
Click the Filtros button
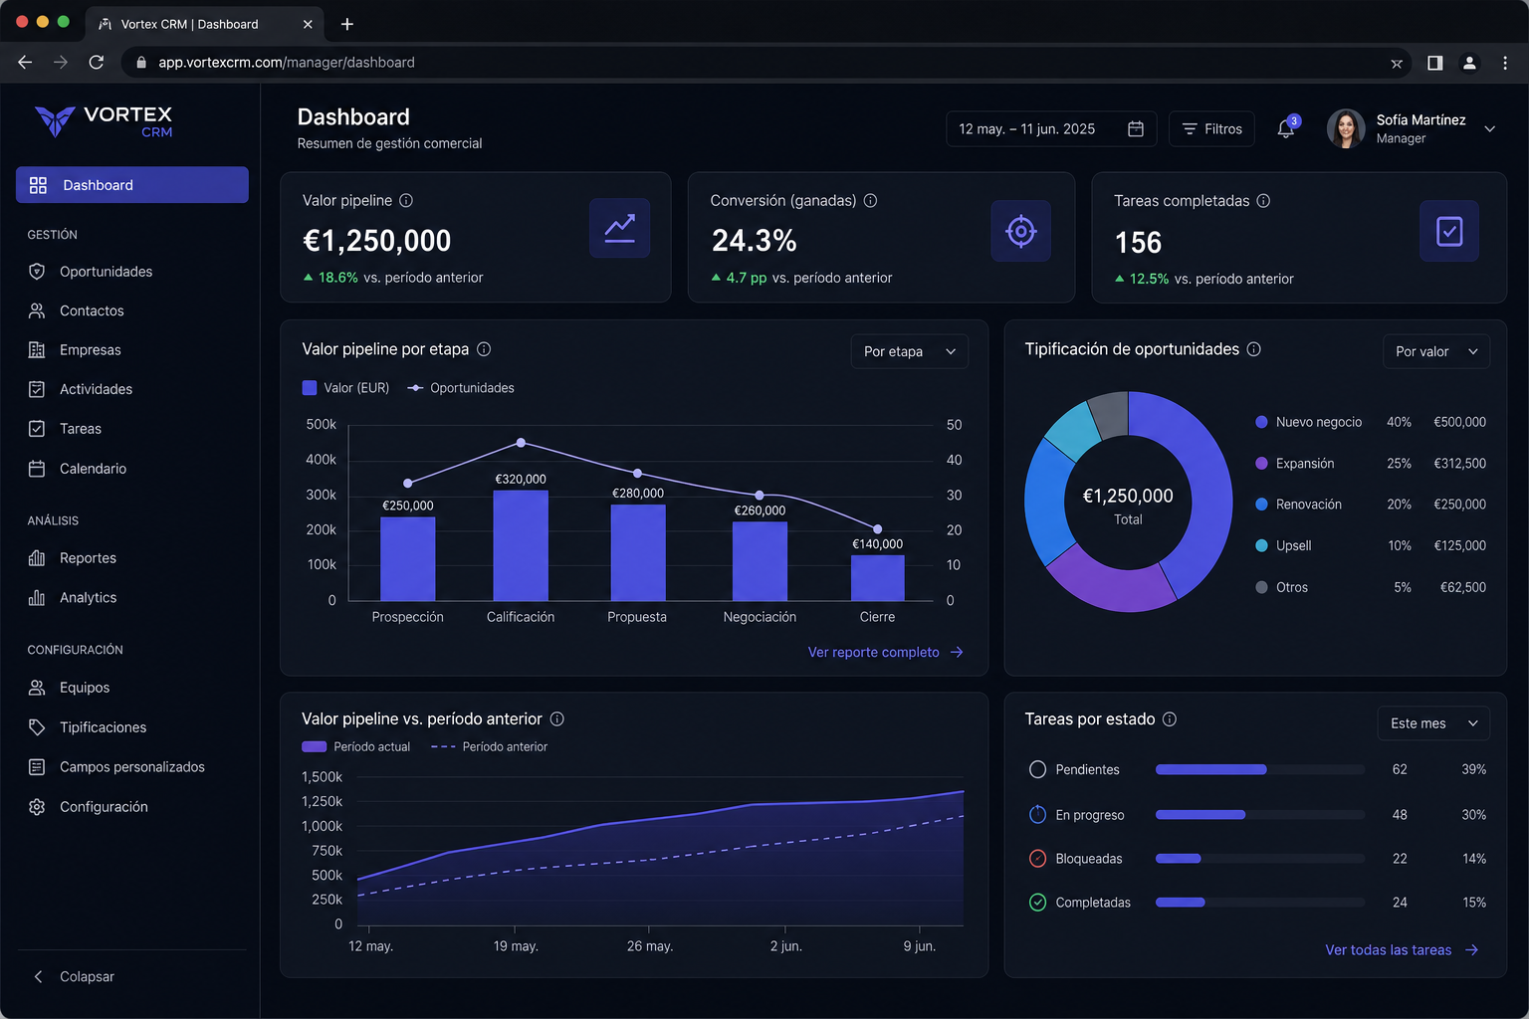coord(1211,129)
